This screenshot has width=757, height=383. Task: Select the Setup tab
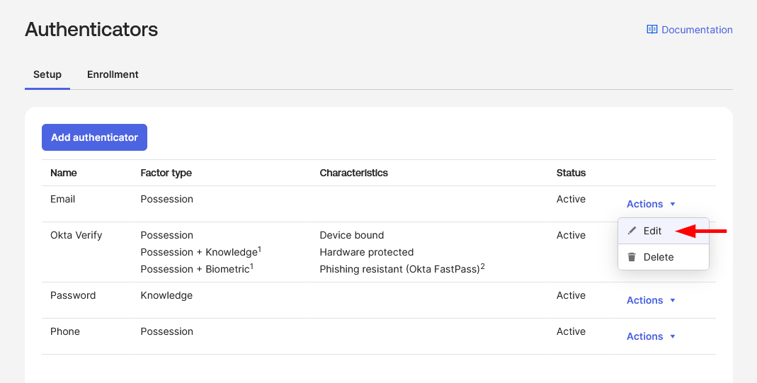(47, 74)
